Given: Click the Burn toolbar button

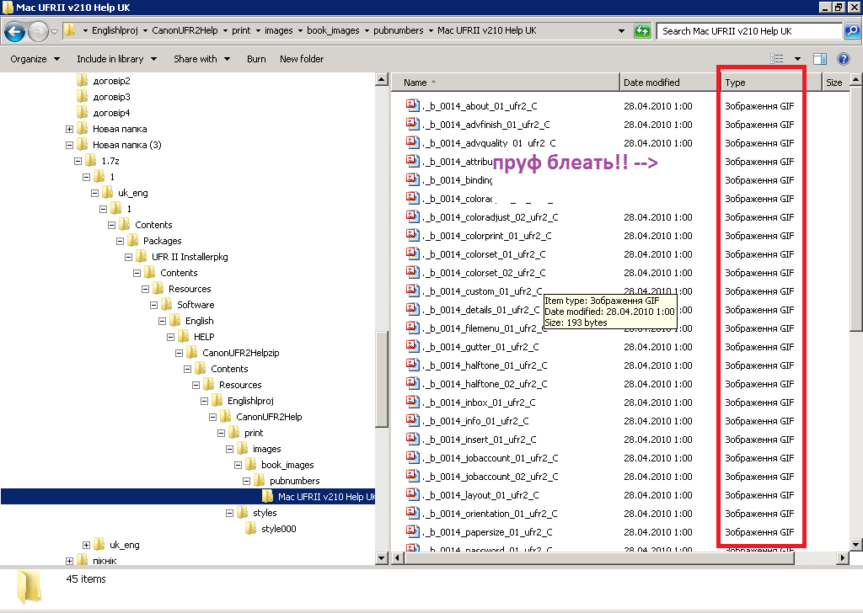Looking at the screenshot, I should click(x=256, y=59).
